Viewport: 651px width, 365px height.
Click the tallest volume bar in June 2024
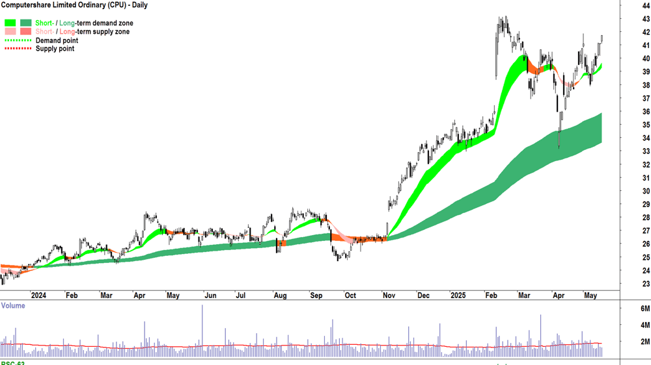point(202,331)
